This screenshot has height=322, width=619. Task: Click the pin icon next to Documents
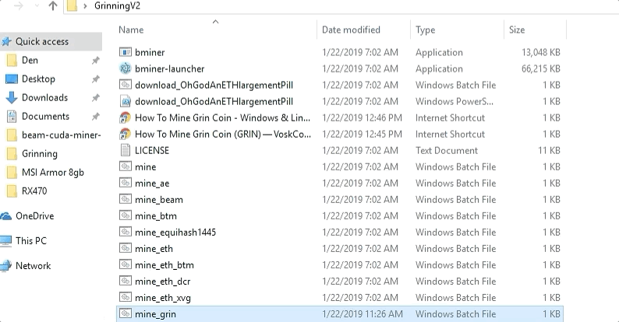96,117
